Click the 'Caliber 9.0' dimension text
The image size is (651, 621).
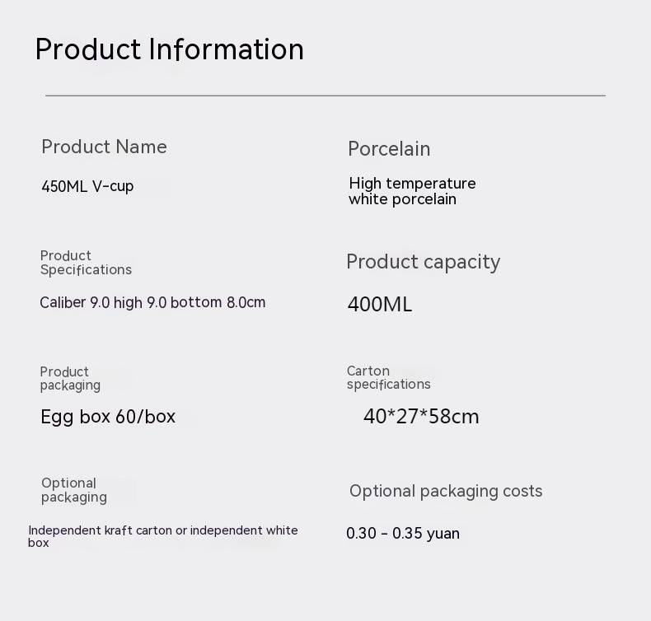coord(74,303)
